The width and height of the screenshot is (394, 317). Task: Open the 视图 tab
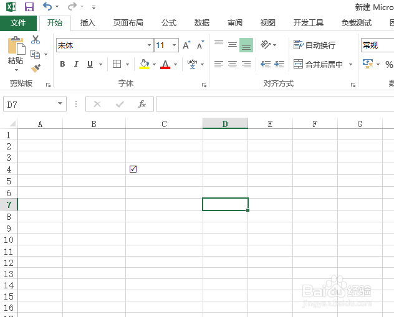(268, 23)
